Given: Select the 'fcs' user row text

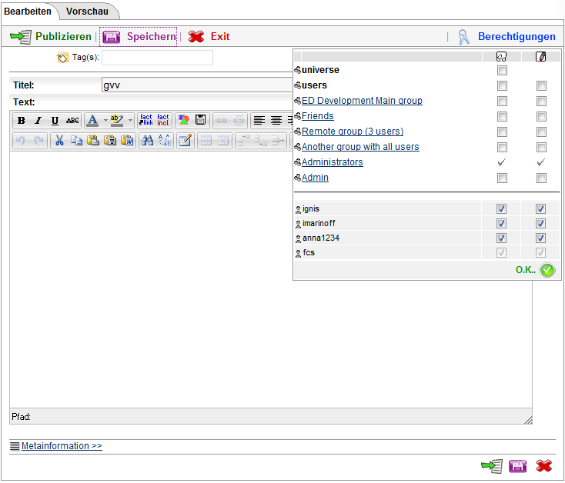Looking at the screenshot, I should coord(309,253).
